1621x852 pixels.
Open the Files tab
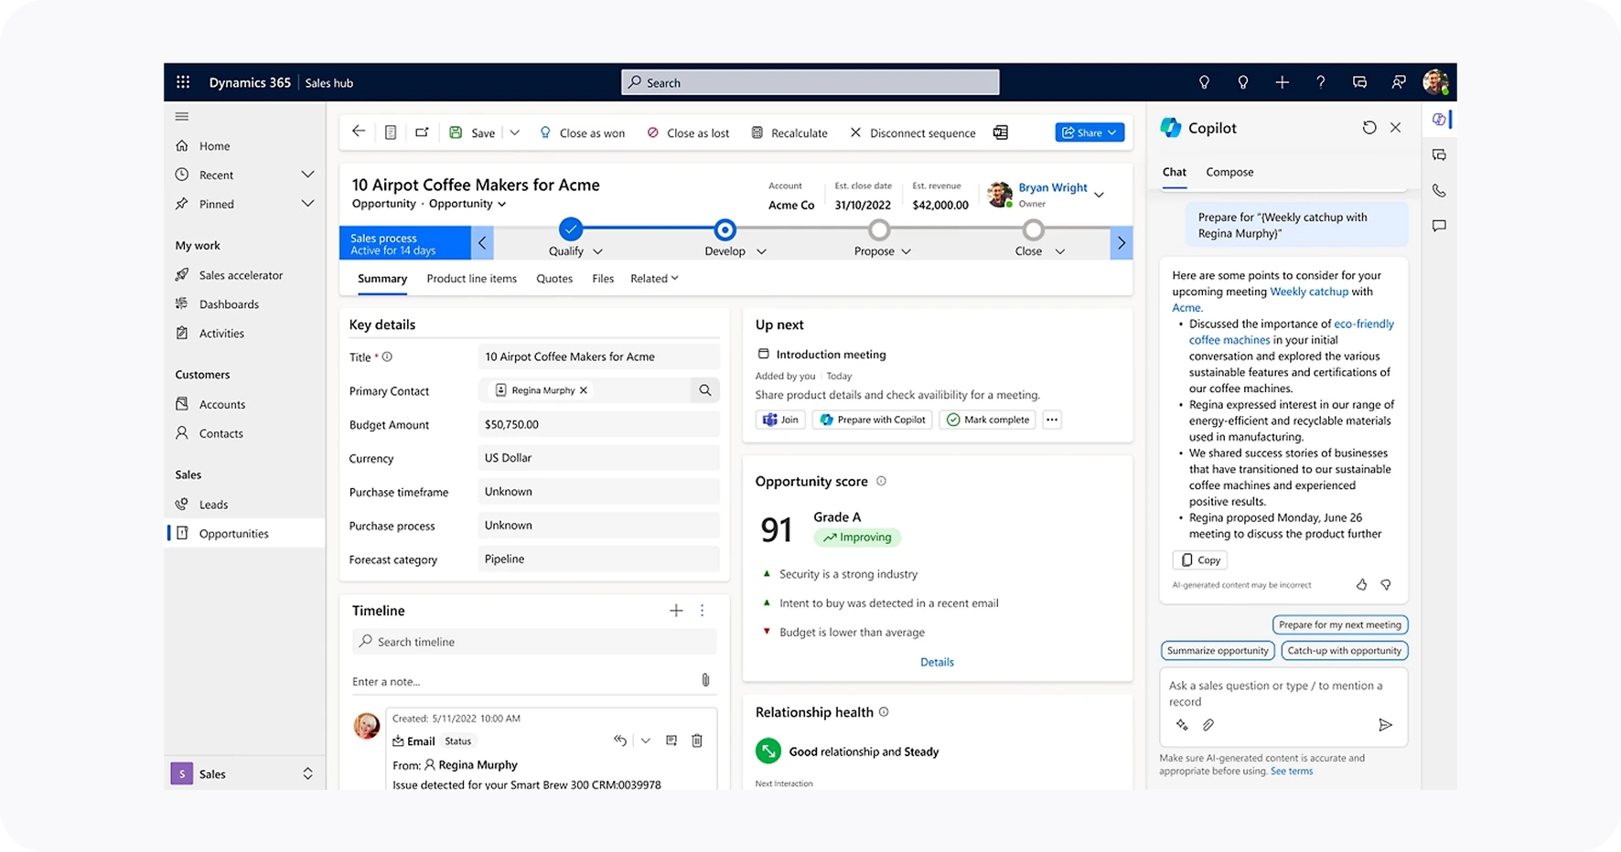tap(603, 279)
